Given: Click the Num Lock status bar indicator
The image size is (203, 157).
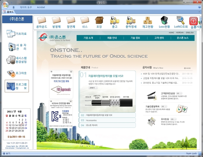Looking at the screenshot, I should click(x=191, y=153).
